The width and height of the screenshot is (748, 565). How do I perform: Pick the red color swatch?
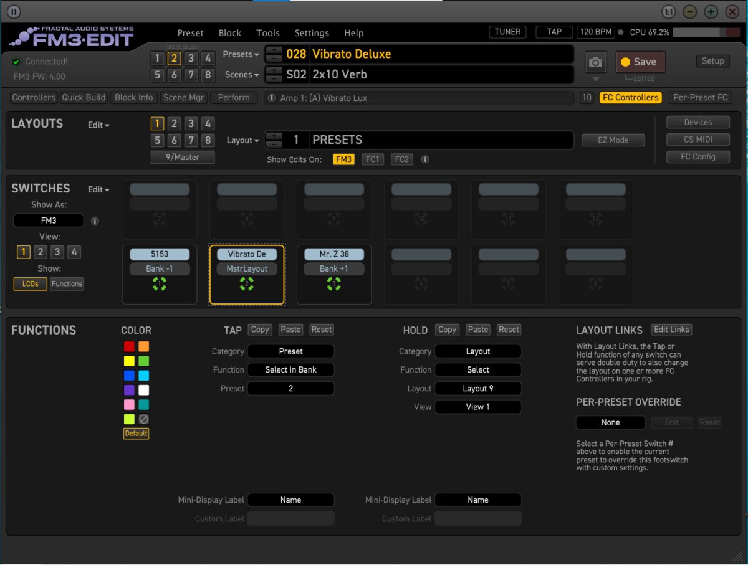coord(129,346)
